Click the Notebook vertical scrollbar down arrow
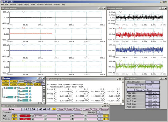 click(x=123, y=101)
